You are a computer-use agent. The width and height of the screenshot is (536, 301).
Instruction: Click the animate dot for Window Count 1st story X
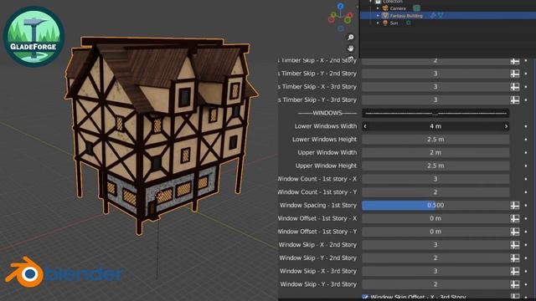tap(526, 179)
